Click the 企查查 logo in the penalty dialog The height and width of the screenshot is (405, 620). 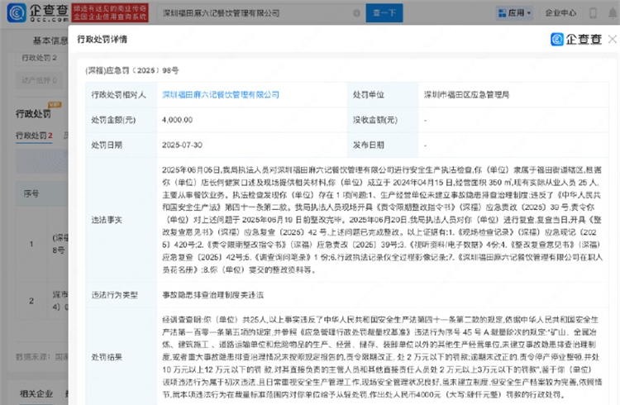point(577,40)
